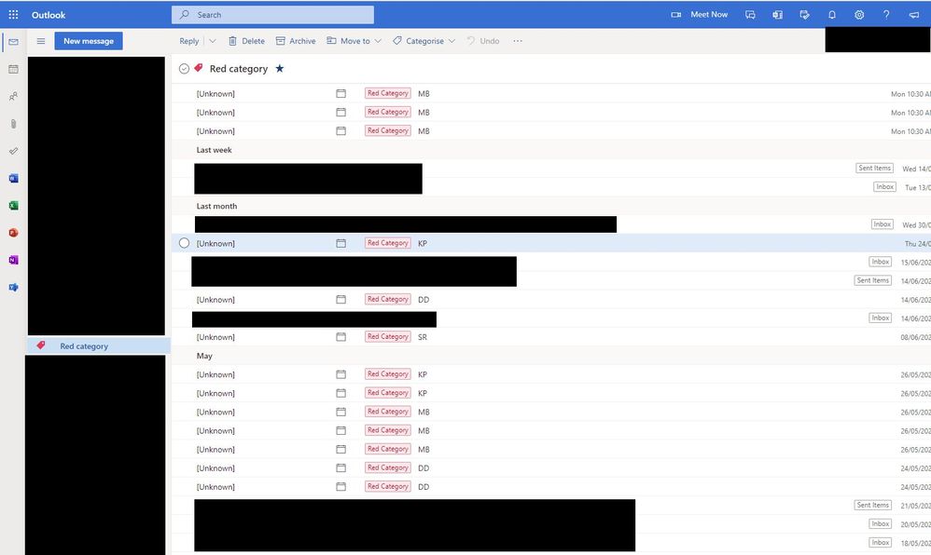Collapse the Last month group
The height and width of the screenshot is (555, 931).
tap(216, 207)
